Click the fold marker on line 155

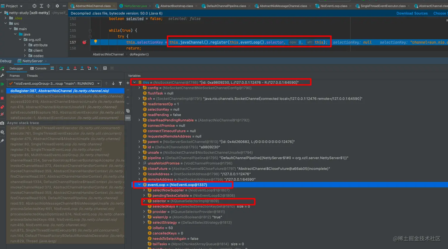pyautogui.click(x=90, y=30)
